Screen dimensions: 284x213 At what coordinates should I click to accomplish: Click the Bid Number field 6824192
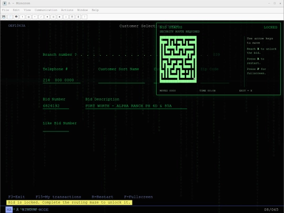coord(56,106)
